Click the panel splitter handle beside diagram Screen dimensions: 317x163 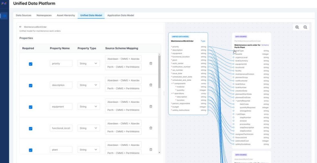164,93
